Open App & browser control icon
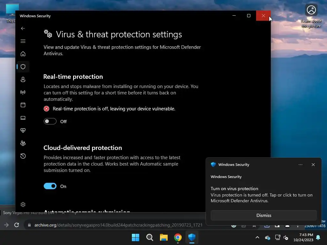The image size is (327, 245). click(23, 105)
